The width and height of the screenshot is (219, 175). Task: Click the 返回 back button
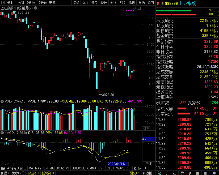(150, 3)
